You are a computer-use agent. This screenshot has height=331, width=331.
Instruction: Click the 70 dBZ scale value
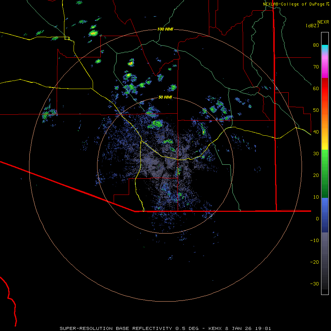point(316,67)
